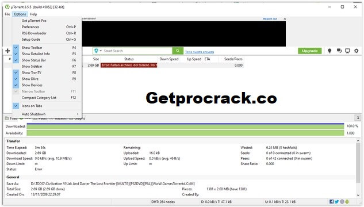364x207 pixels.
Task: Click the Twitter icon in status bar
Action: pyautogui.click(x=336, y=202)
